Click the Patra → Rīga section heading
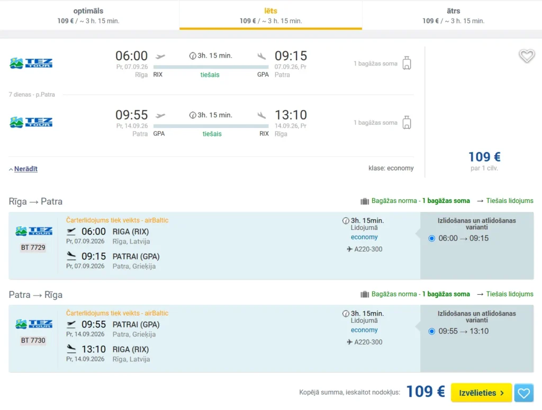Screen dimensions: 542x410 coord(35,295)
